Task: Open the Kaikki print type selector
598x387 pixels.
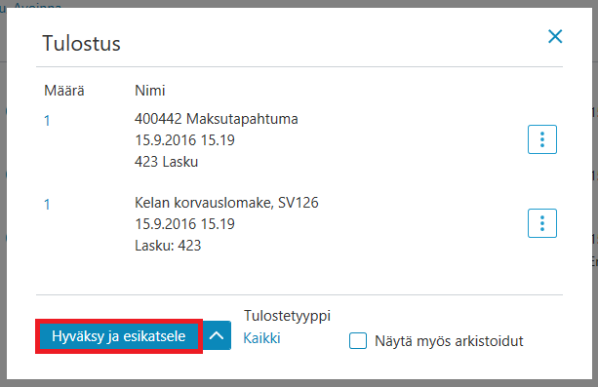Action: tap(261, 338)
